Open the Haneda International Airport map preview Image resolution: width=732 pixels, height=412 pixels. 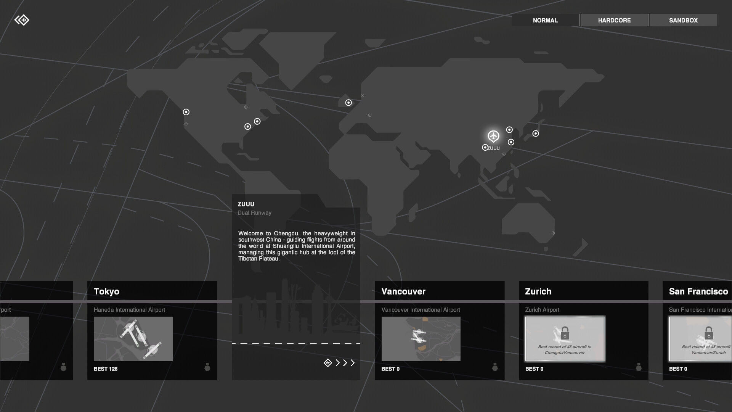(133, 339)
